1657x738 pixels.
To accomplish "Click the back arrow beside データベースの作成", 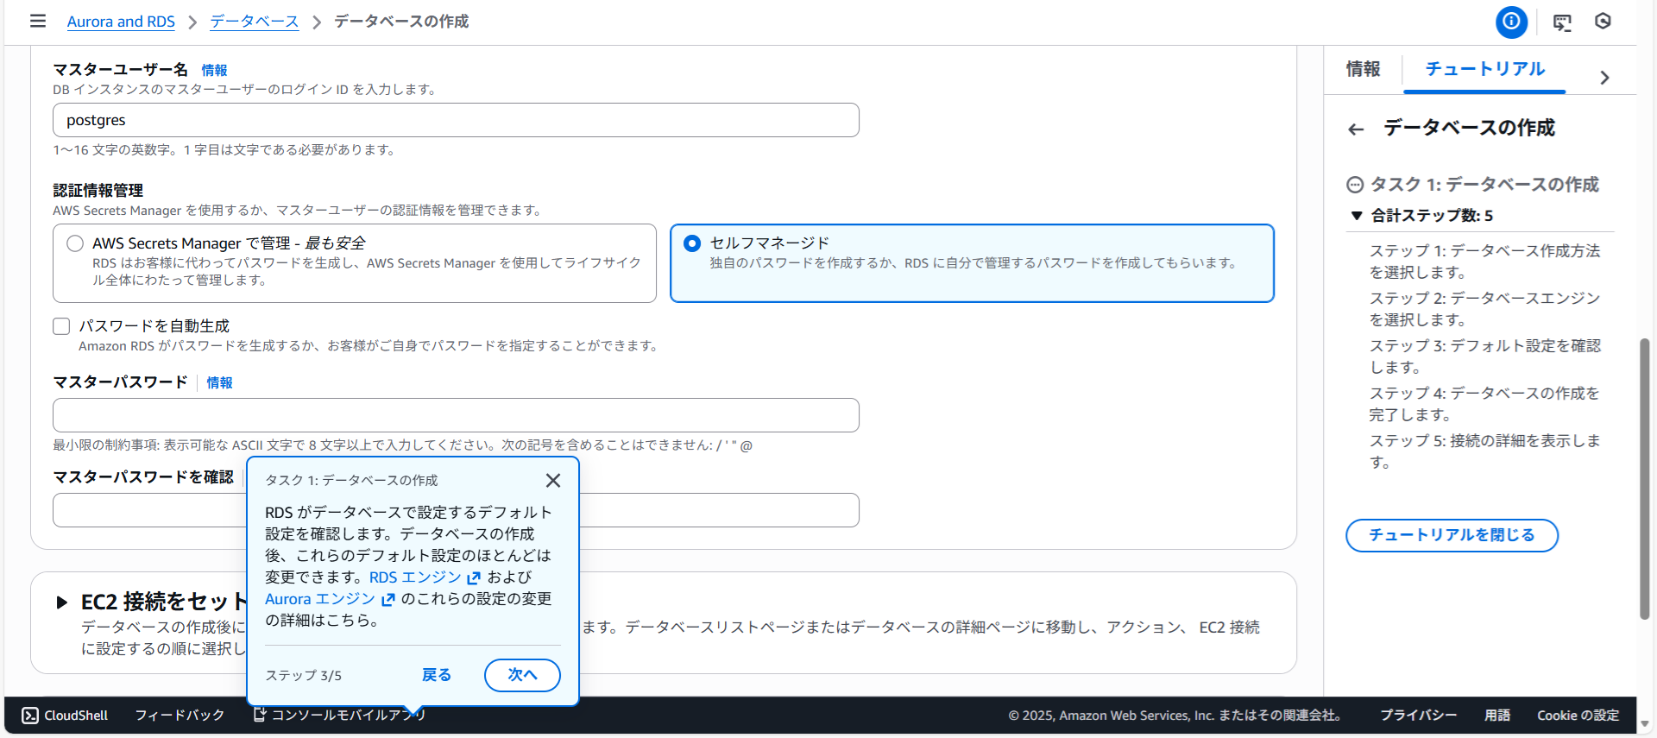I will click(x=1356, y=129).
